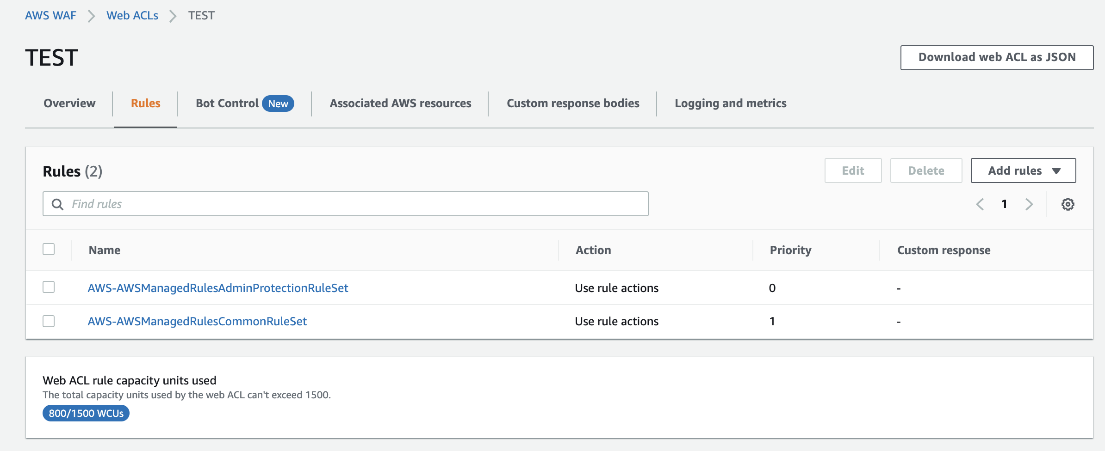Click the breadcrumb chevron after AWS WAF
Screen dimensions: 1105x451
tap(91, 16)
